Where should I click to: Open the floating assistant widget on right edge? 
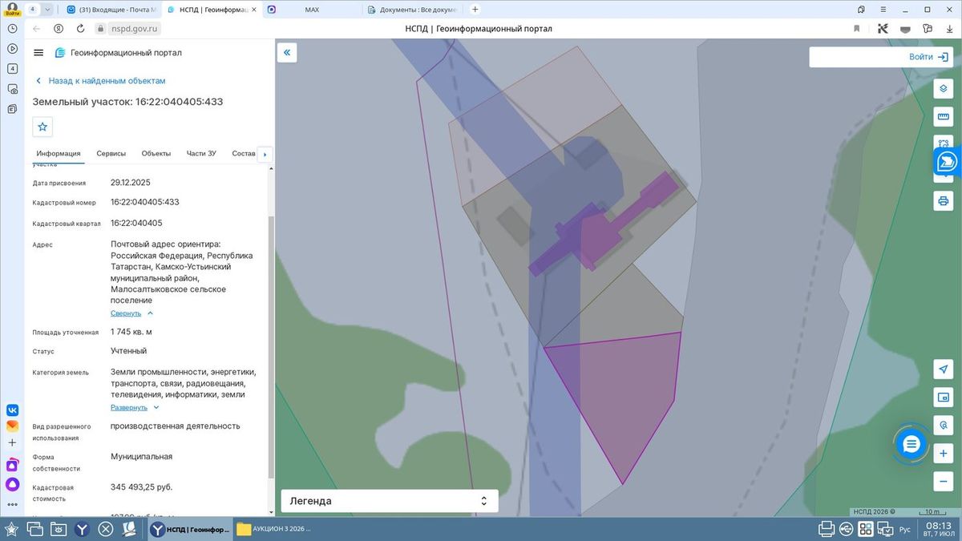948,161
